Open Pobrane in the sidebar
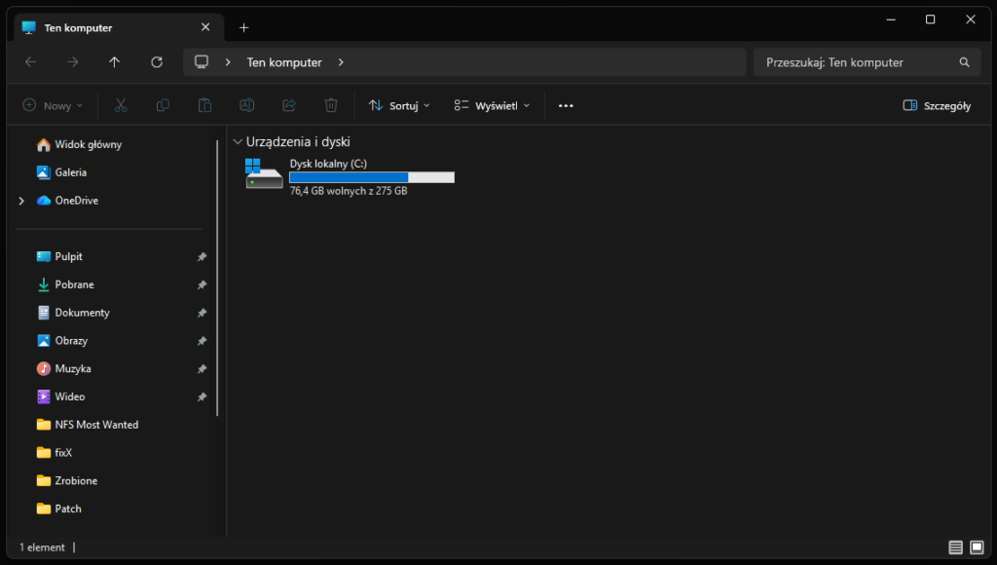This screenshot has height=565, width=997. pos(74,284)
